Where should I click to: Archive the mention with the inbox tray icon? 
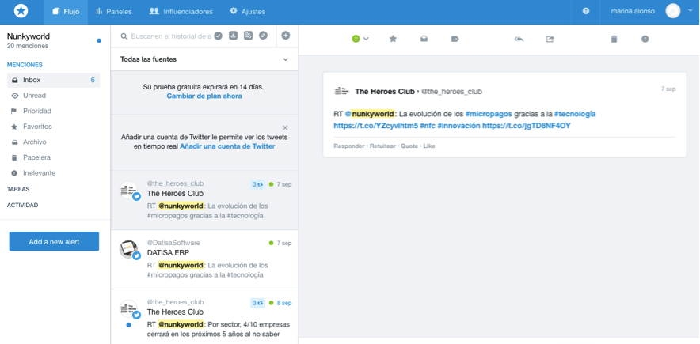(424, 39)
